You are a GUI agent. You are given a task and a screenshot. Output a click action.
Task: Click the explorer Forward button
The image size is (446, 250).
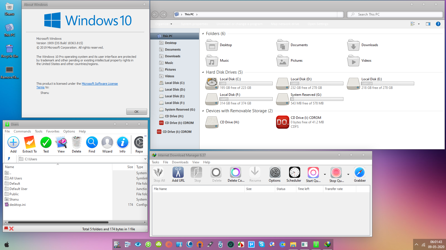[x=163, y=14]
